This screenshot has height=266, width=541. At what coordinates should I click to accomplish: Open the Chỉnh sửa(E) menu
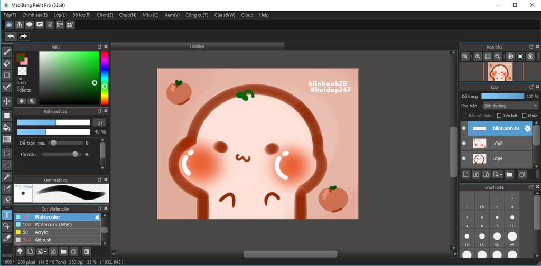point(35,15)
